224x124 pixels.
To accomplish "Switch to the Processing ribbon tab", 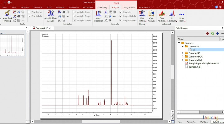I will [x=102, y=7].
